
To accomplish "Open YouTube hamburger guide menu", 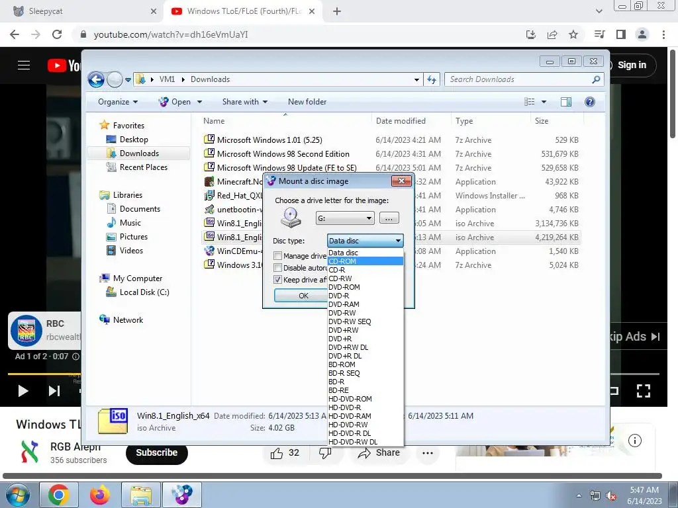I will (x=24, y=65).
